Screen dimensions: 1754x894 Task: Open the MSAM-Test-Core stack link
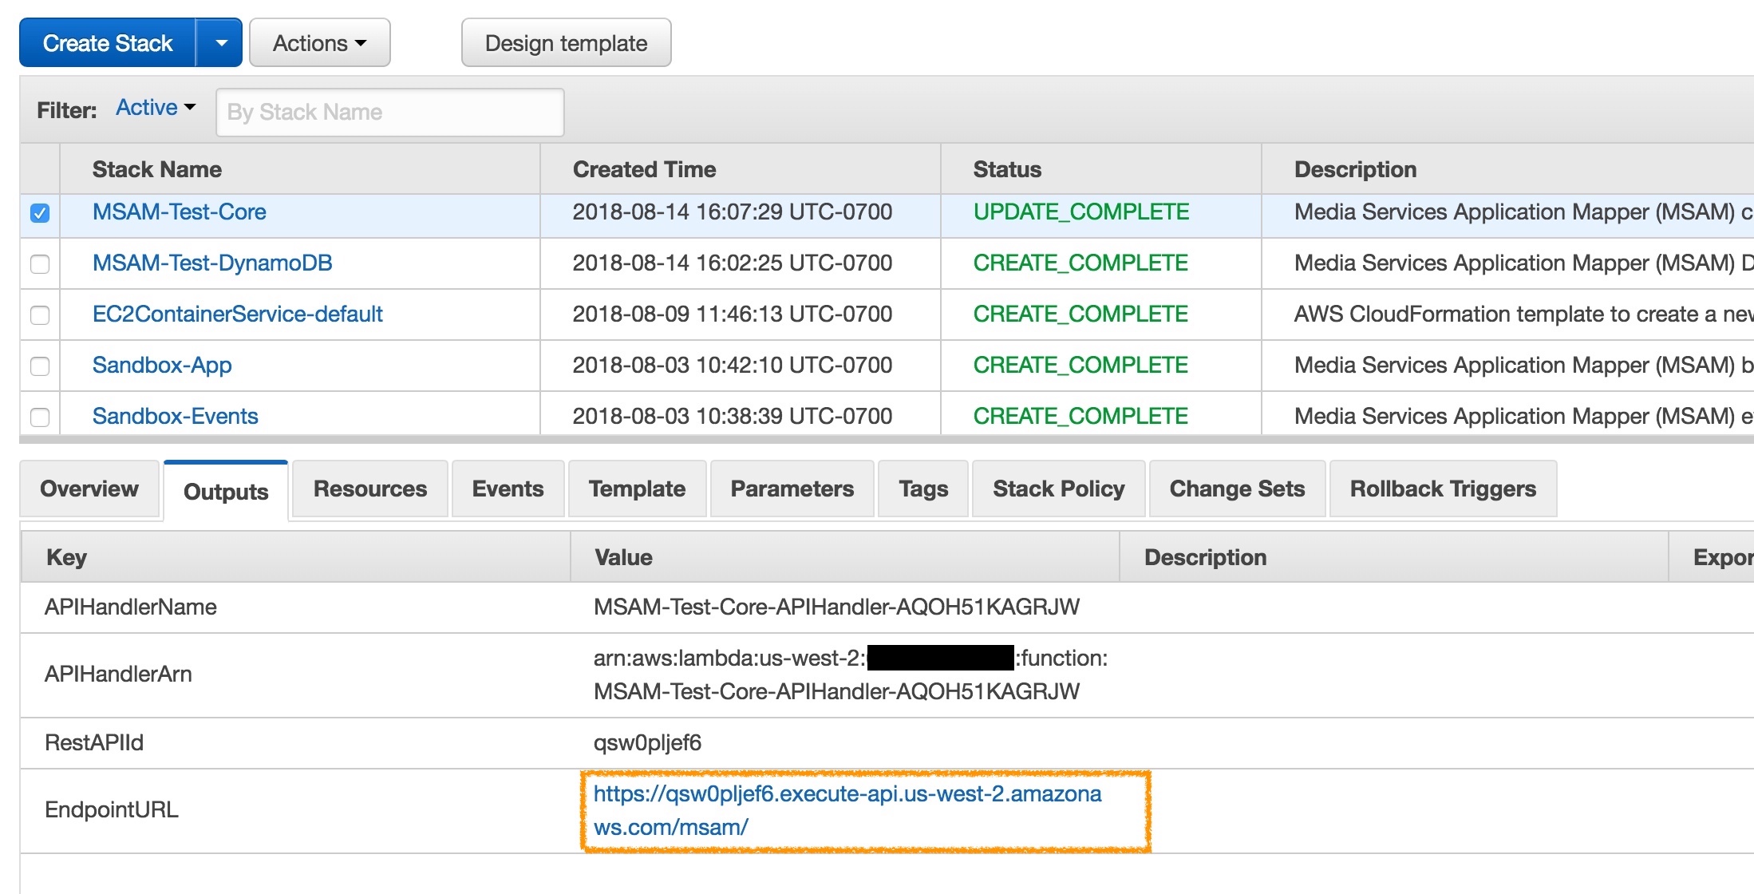coord(179,212)
